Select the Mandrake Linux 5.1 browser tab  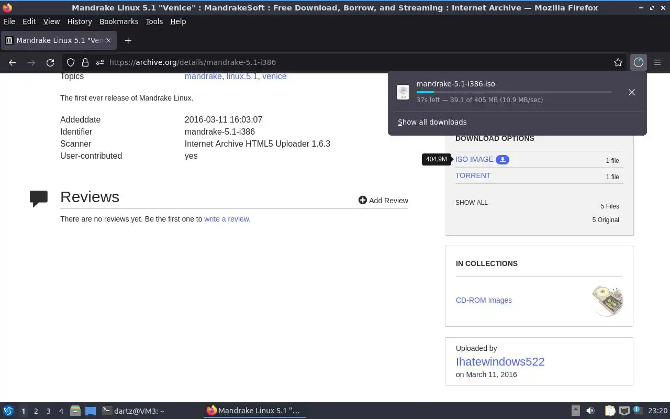58,40
